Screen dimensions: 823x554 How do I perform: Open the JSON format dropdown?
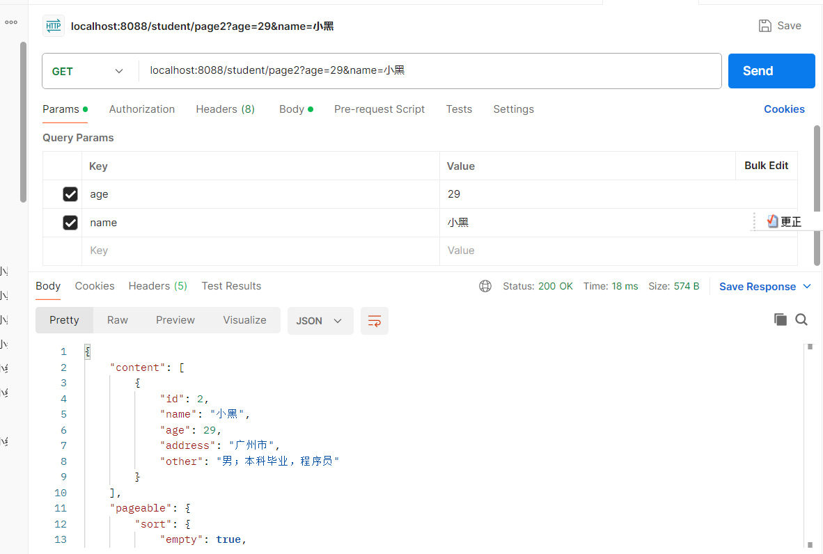click(x=320, y=321)
